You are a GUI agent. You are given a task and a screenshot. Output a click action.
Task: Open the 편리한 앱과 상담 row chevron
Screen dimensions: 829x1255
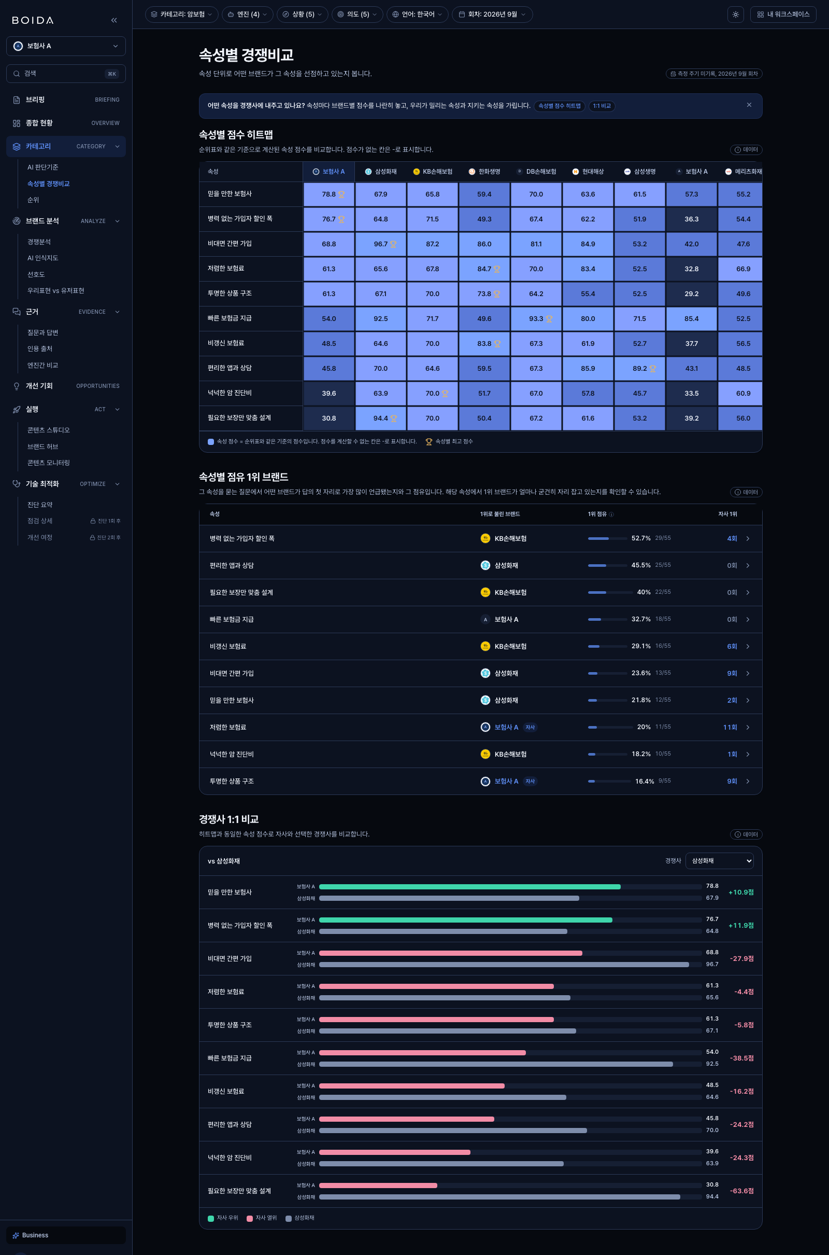(748, 566)
